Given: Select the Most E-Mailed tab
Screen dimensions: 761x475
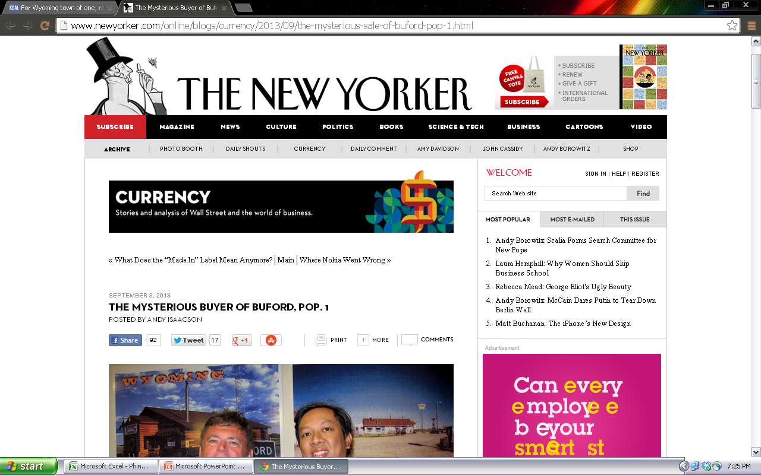Looking at the screenshot, I should click(573, 220).
